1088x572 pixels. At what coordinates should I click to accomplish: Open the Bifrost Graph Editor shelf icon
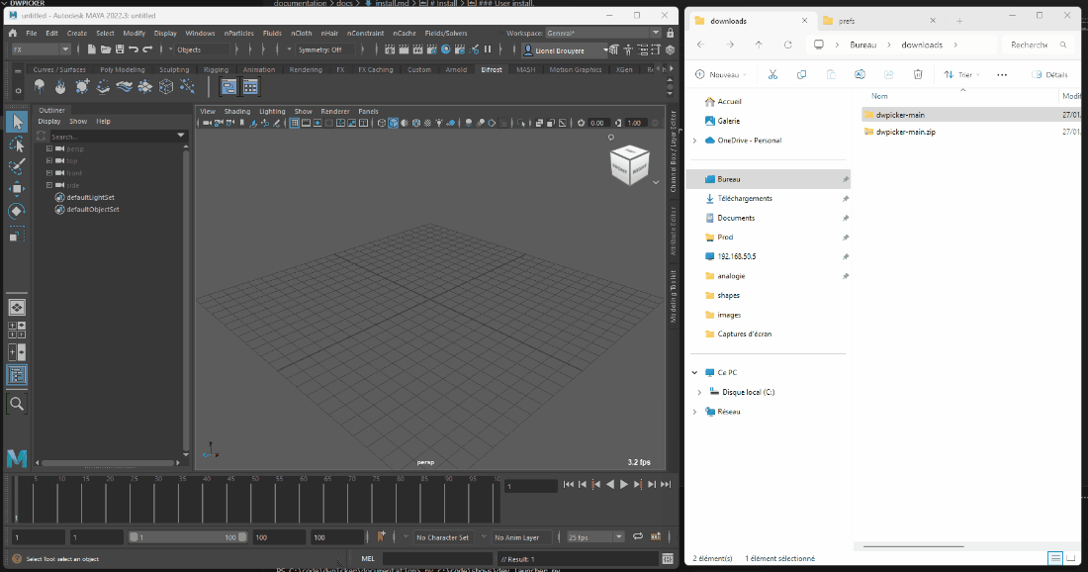pos(229,87)
